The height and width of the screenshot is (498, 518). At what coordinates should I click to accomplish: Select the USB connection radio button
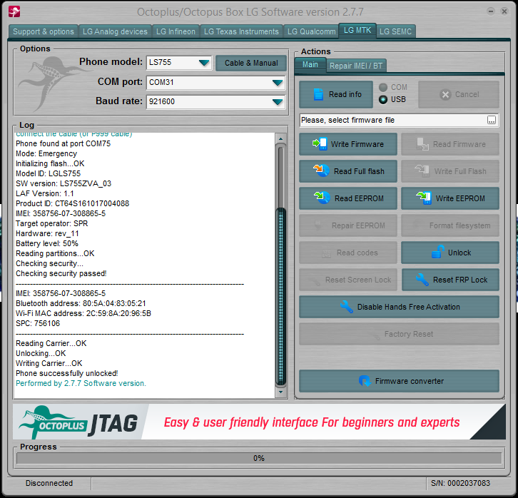click(383, 99)
